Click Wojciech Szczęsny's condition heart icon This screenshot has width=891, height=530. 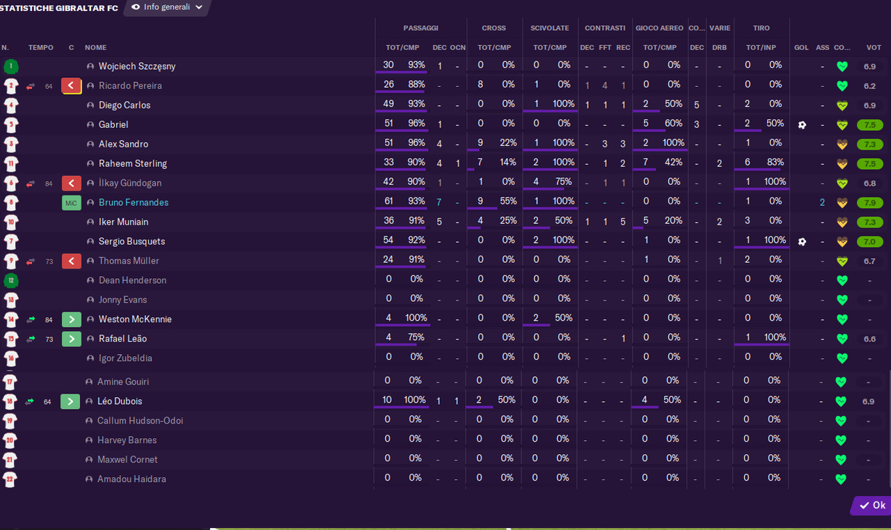(842, 67)
